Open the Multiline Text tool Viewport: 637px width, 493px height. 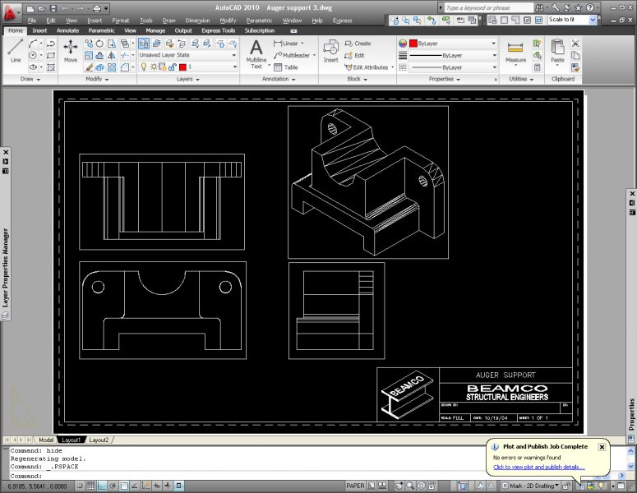pos(256,53)
